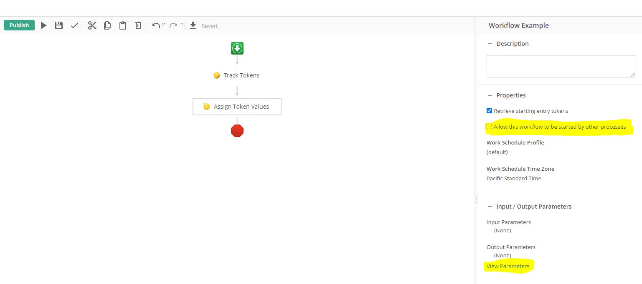Click the Assign Token Values coin icon

[x=206, y=107]
